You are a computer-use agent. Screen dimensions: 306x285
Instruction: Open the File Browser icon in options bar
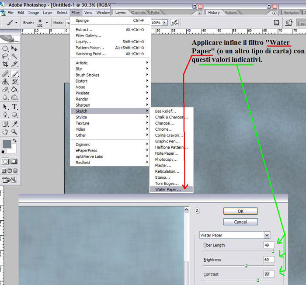[x=289, y=23]
